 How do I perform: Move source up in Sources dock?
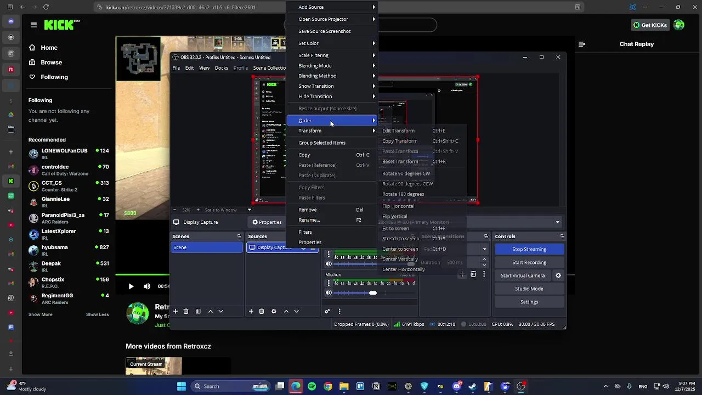tap(286, 311)
